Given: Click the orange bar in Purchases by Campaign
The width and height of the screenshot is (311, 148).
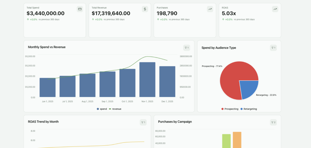Looking at the screenshot, I should tap(237, 140).
